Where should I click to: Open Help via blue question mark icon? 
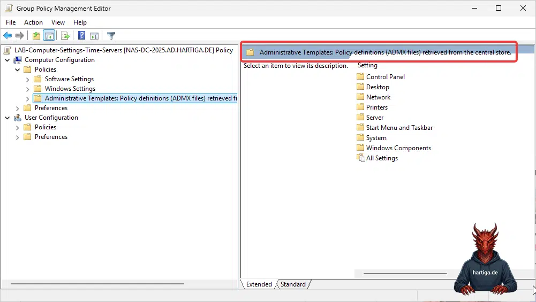[x=82, y=35]
